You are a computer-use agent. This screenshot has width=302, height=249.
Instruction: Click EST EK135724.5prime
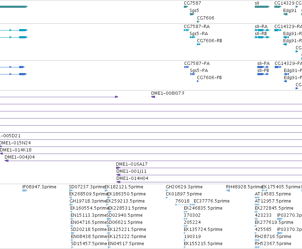click(203, 230)
